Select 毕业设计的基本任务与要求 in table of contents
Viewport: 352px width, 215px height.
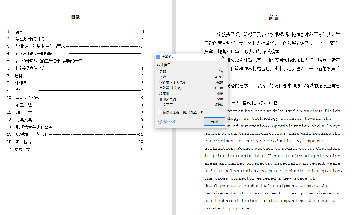point(41,46)
